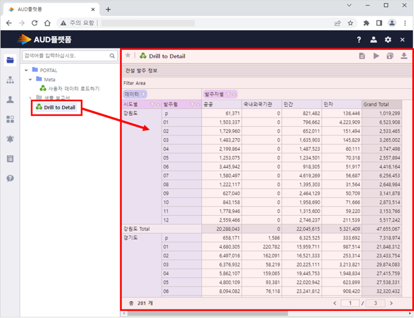Click the horizontal scrollbar below the report
Viewport: 414px width, 318px height.
tap(208, 314)
